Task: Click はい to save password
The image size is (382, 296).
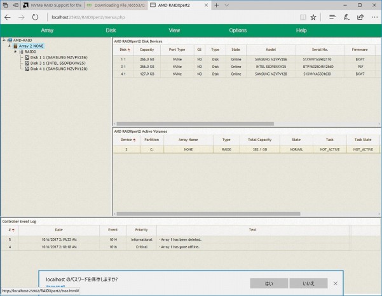Action: [269, 283]
